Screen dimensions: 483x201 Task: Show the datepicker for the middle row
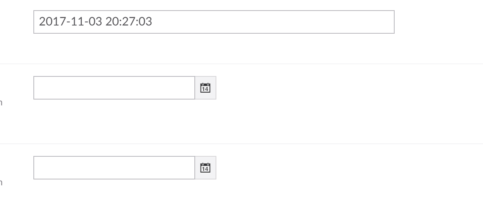tap(205, 88)
